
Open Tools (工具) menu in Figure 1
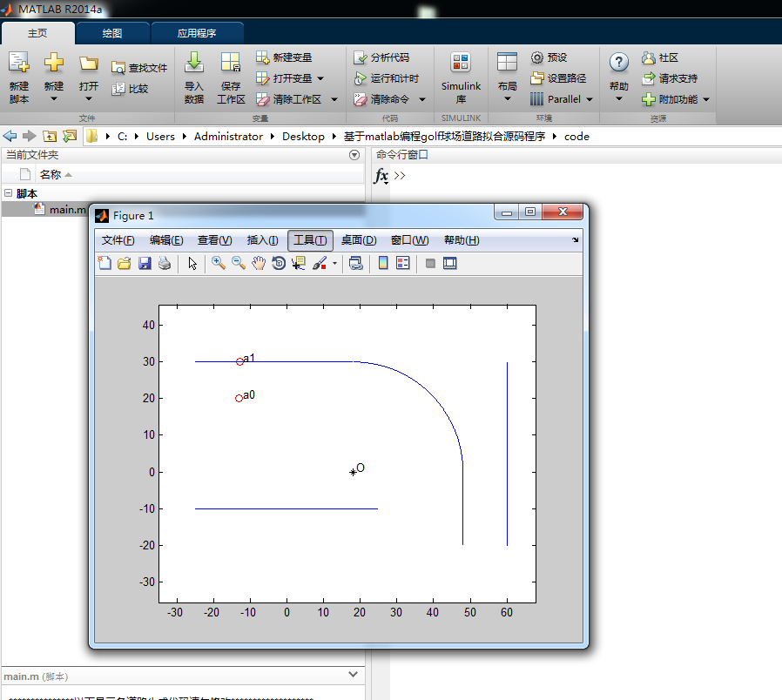[310, 240]
